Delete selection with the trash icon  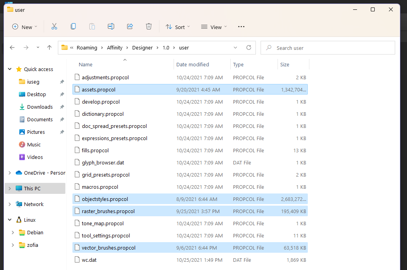[x=148, y=26]
